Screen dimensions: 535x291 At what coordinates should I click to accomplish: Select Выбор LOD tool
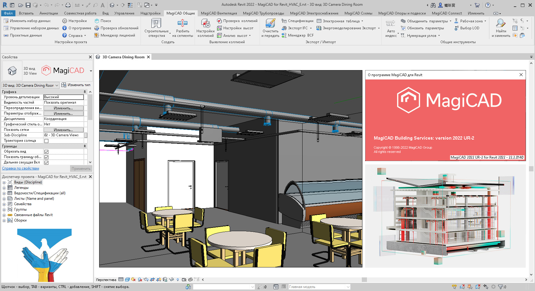(x=467, y=28)
